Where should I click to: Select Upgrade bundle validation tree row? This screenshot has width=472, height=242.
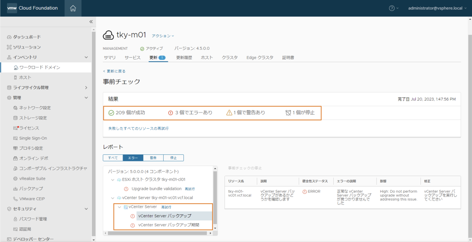(x=157, y=189)
